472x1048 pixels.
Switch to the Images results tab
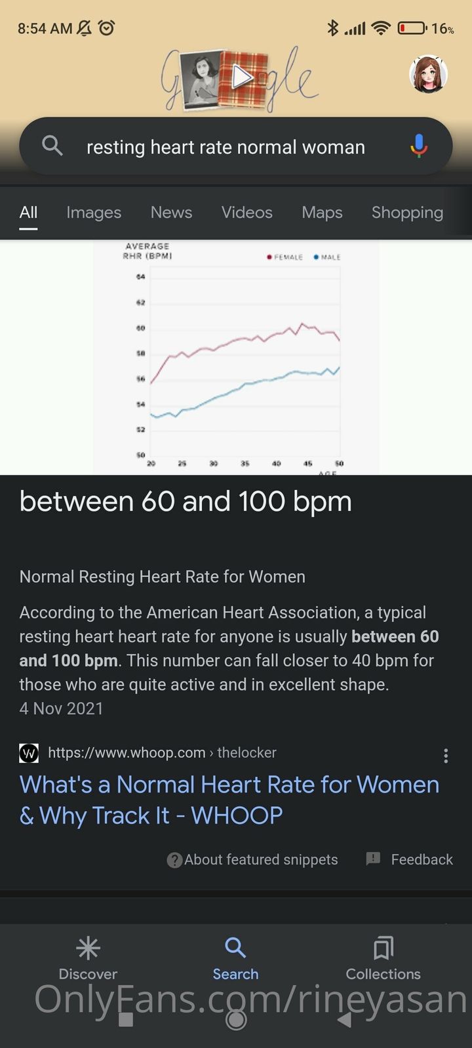94,212
